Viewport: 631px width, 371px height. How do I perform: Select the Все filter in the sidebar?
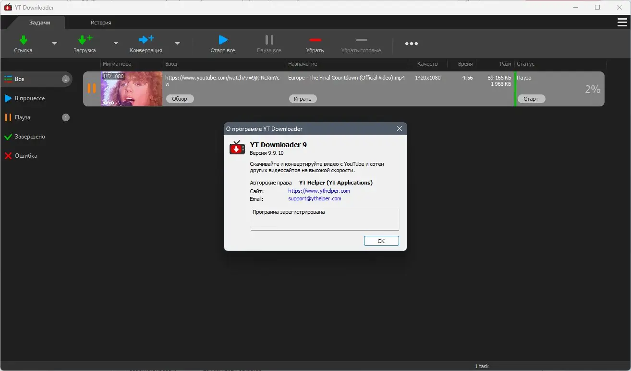click(x=36, y=79)
